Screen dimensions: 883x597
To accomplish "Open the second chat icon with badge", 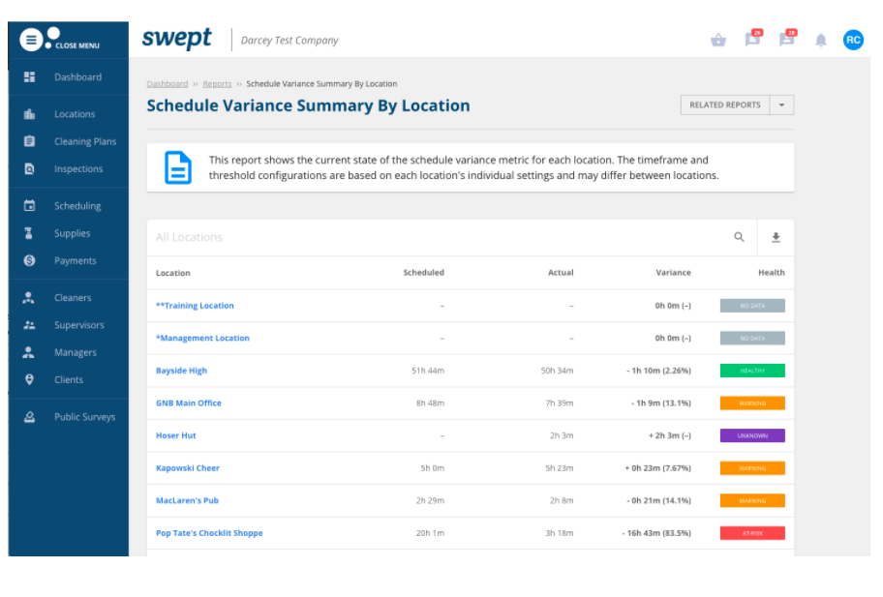I will click(x=787, y=39).
